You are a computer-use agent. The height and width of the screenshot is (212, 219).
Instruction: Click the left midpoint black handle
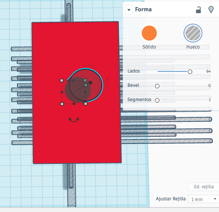pos(62,92)
